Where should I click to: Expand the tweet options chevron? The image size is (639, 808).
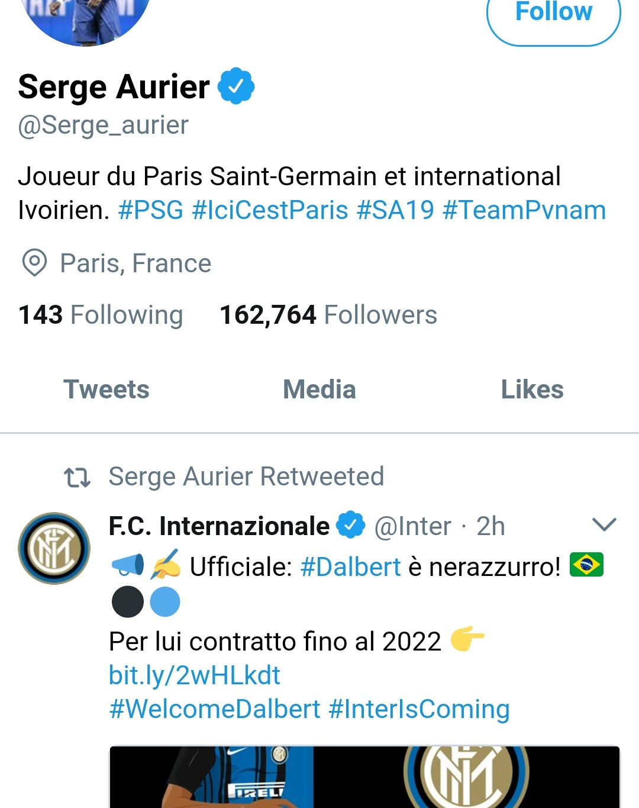click(604, 524)
